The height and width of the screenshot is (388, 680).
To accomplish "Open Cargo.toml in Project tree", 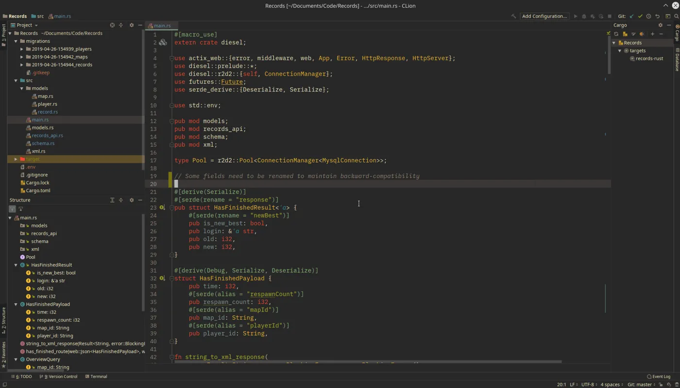I will click(38, 190).
